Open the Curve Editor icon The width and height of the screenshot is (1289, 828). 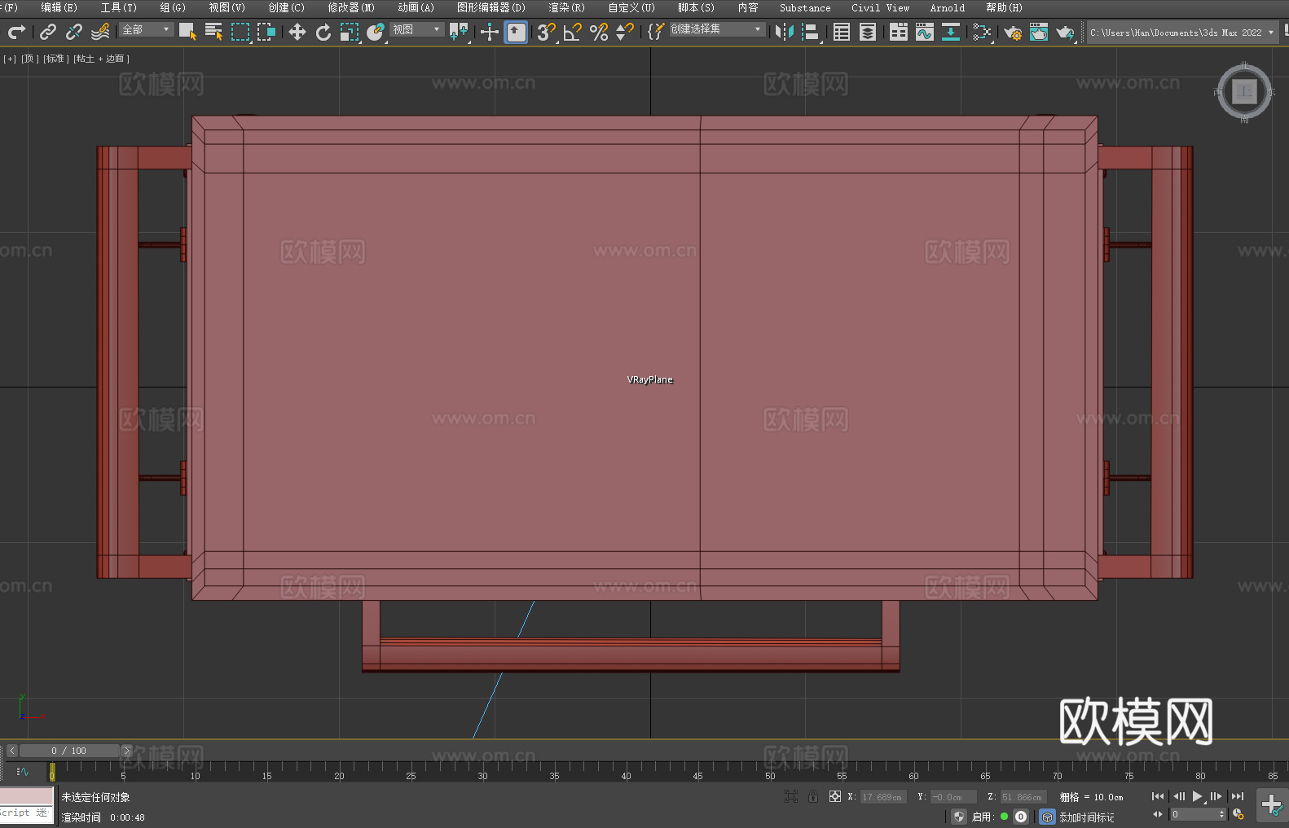(925, 32)
